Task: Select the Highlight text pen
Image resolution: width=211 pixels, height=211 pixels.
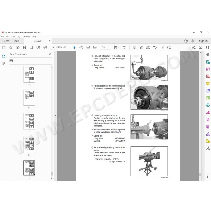Action: 141,47
